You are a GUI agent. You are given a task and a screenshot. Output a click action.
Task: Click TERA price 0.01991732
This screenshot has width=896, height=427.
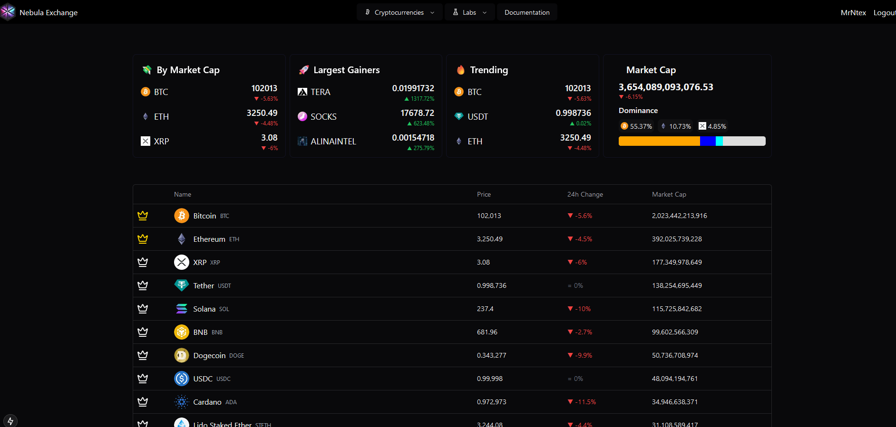413,88
